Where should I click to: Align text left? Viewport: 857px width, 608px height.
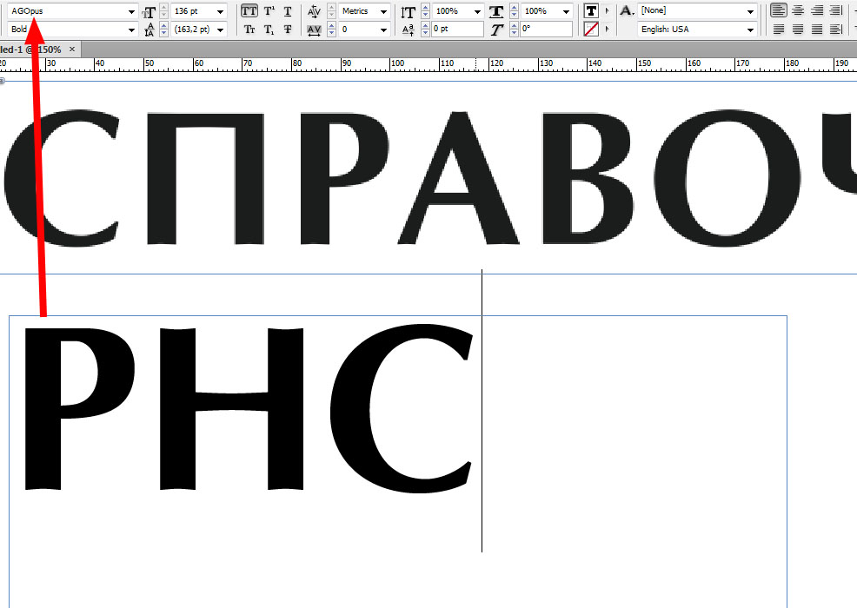pyautogui.click(x=778, y=10)
